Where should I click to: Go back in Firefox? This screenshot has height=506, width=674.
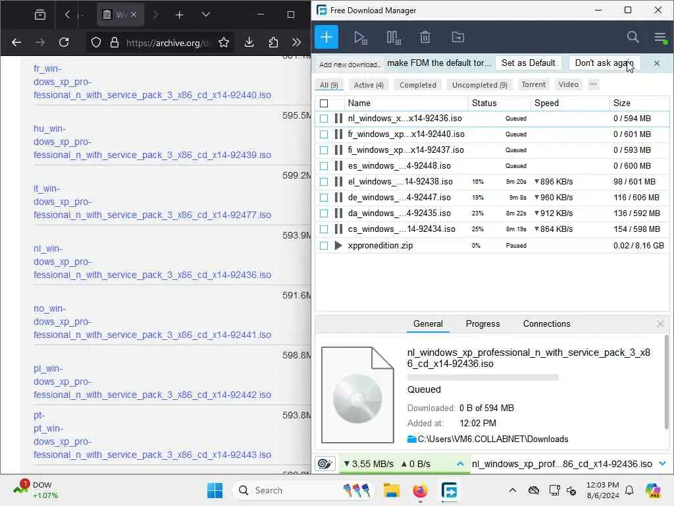pos(16,42)
